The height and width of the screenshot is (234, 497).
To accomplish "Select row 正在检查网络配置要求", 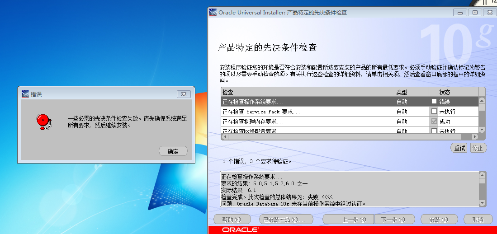I will [349, 130].
